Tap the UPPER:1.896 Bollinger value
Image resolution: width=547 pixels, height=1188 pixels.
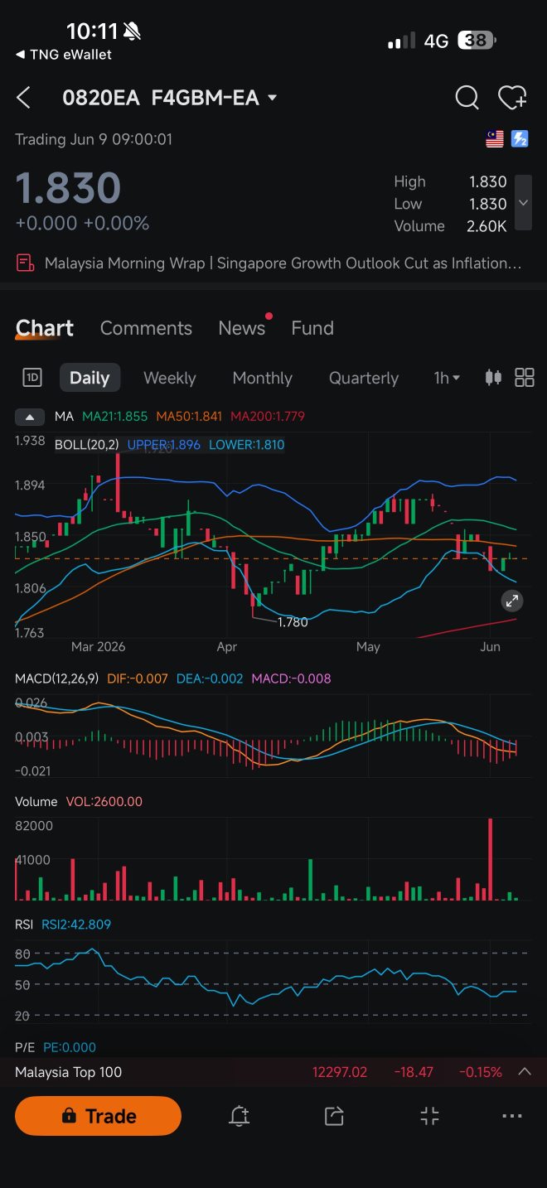click(x=163, y=445)
